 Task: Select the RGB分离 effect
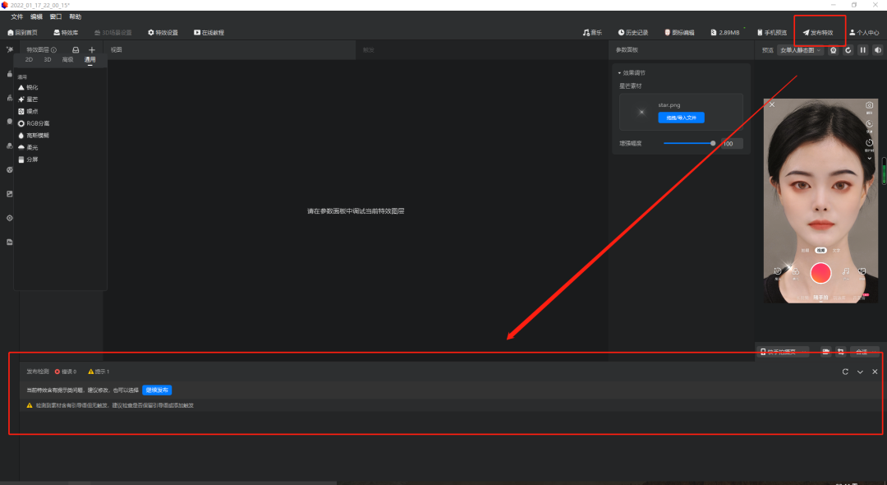click(38, 123)
